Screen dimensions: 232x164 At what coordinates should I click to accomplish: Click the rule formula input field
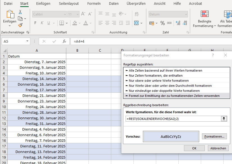(173, 119)
